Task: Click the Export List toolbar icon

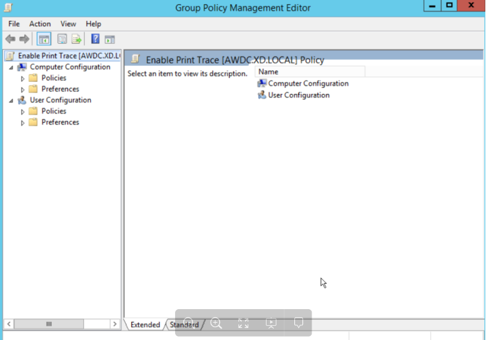Action: (76, 39)
